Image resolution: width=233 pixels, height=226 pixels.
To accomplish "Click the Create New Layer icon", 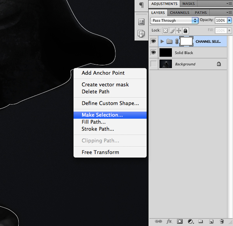I will [x=211, y=221].
